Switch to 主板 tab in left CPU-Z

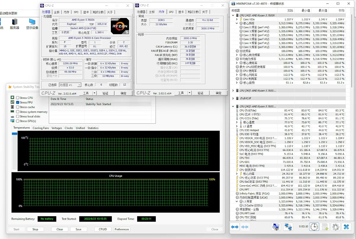pyautogui.click(x=57, y=12)
